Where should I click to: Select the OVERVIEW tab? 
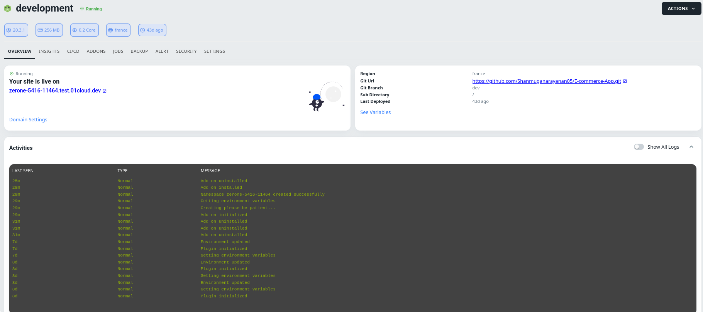point(20,51)
